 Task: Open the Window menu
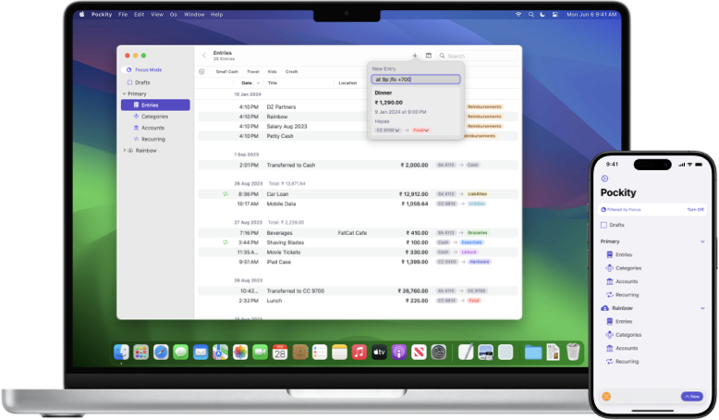[194, 15]
